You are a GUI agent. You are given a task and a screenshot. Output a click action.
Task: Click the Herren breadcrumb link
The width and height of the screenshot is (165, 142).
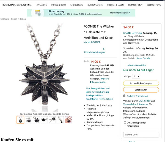click(14, 19)
